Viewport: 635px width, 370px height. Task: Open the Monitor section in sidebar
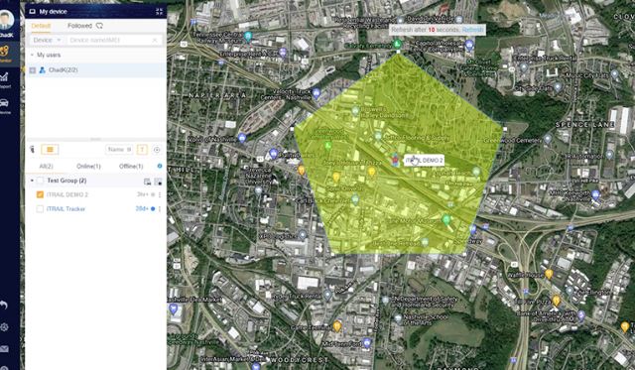[5, 54]
